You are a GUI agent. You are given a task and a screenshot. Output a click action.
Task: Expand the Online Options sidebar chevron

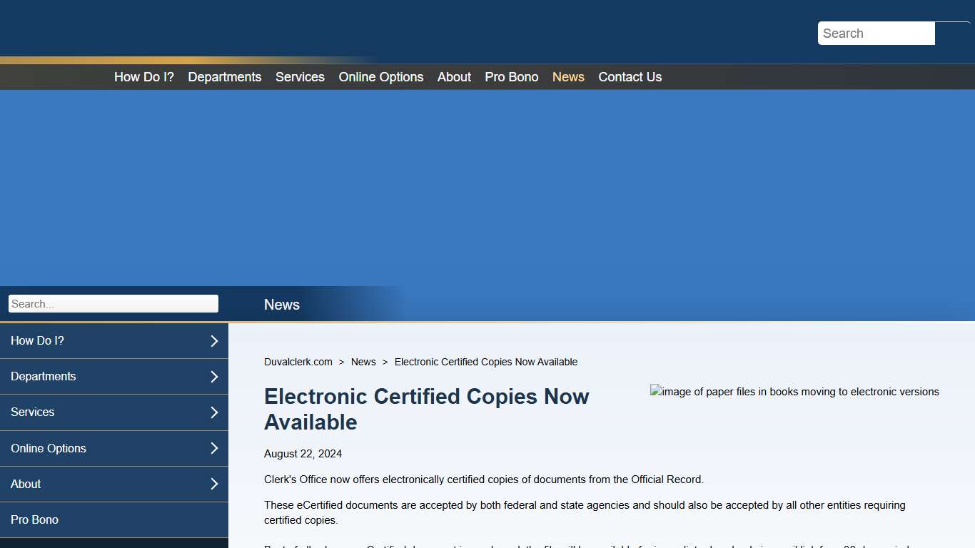[213, 448]
